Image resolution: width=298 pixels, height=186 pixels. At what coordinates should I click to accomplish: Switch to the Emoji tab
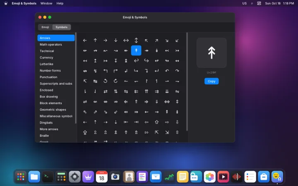click(45, 27)
